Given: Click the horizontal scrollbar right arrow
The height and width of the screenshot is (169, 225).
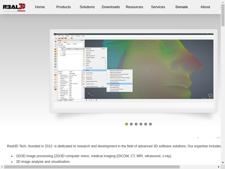Looking at the screenshot, I should point(219,167).
